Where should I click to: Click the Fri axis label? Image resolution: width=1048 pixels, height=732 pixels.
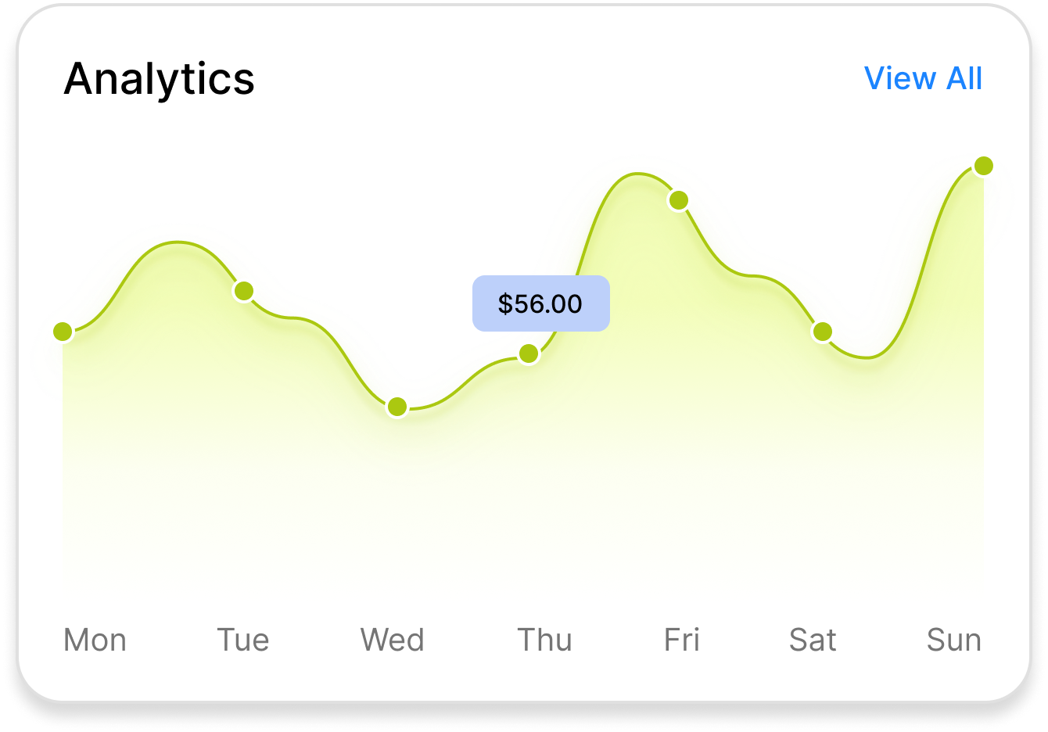(682, 640)
